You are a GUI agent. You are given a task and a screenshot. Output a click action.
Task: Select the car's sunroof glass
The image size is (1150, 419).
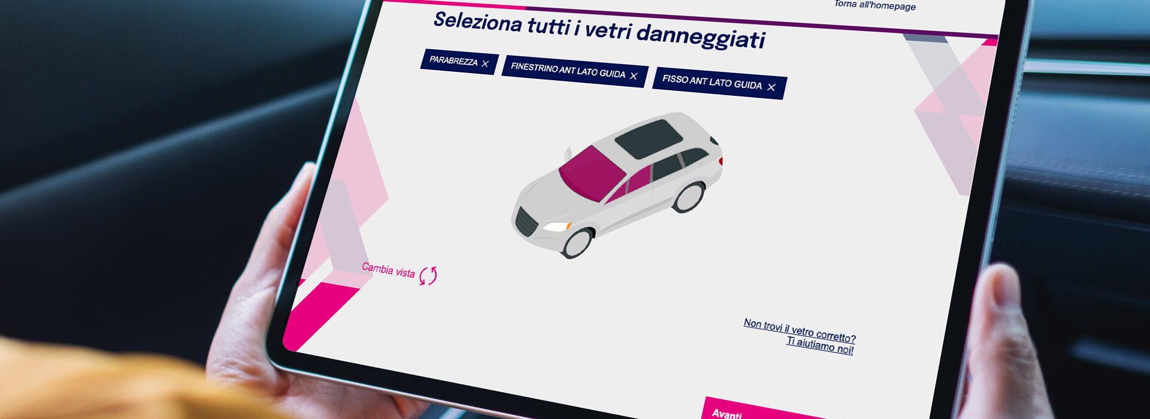pos(649,139)
